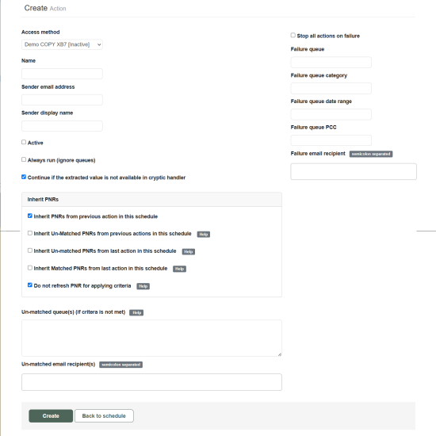The image size is (436, 436).
Task: Click the Failure queue PCC field
Action: point(331,140)
